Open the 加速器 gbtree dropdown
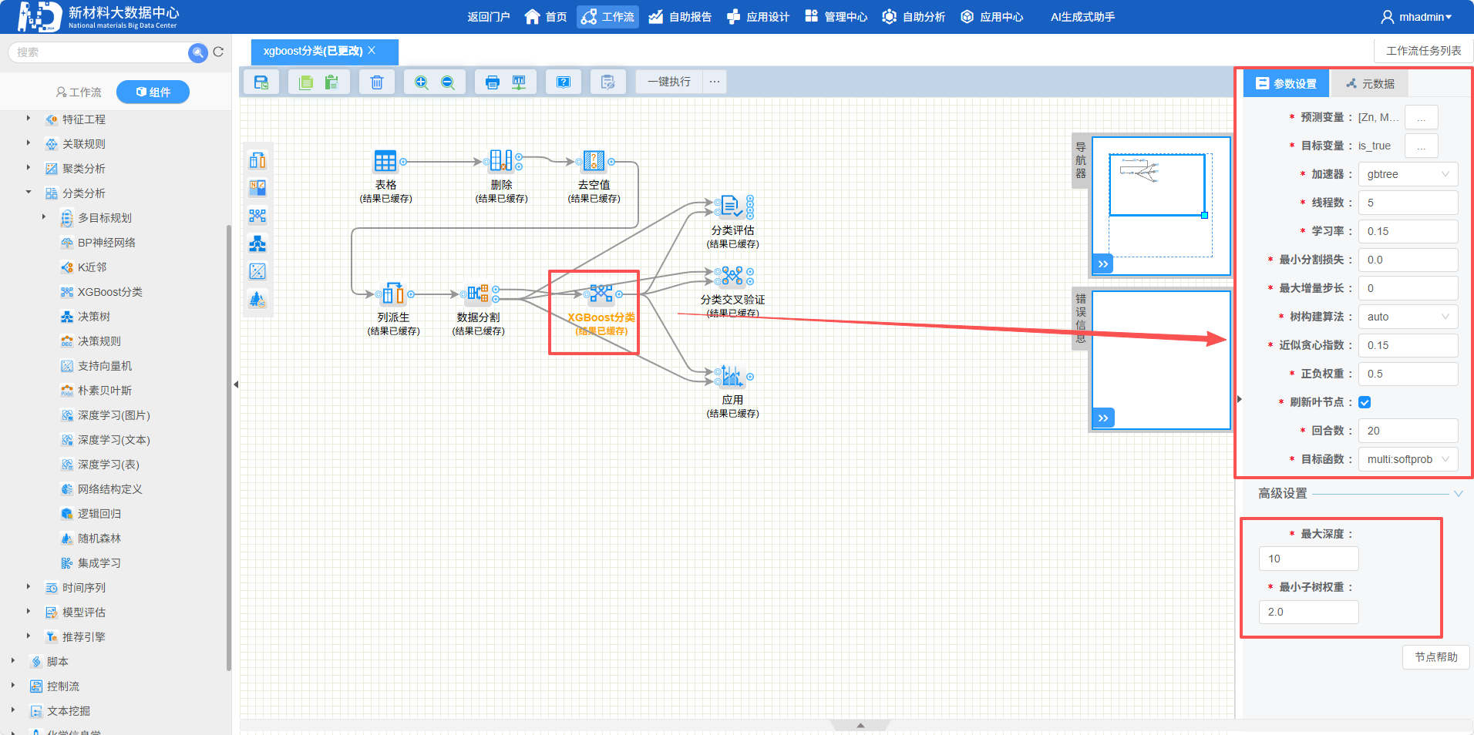 pos(1407,174)
